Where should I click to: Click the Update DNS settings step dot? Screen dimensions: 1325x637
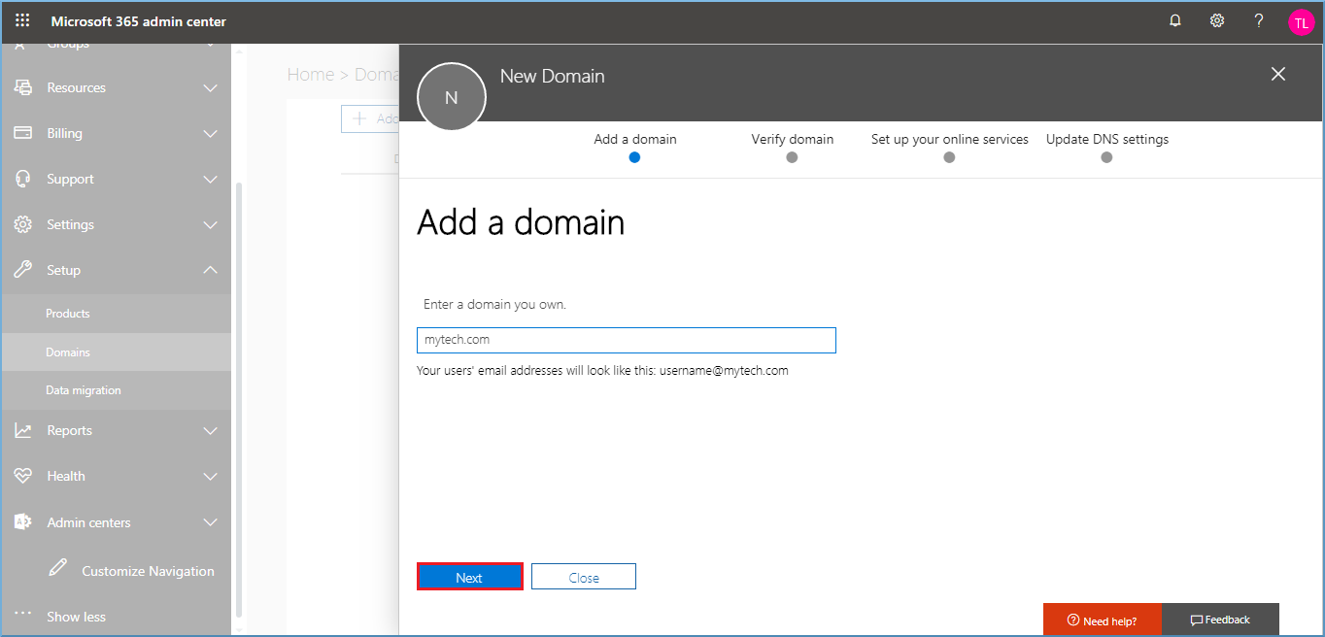click(1106, 157)
